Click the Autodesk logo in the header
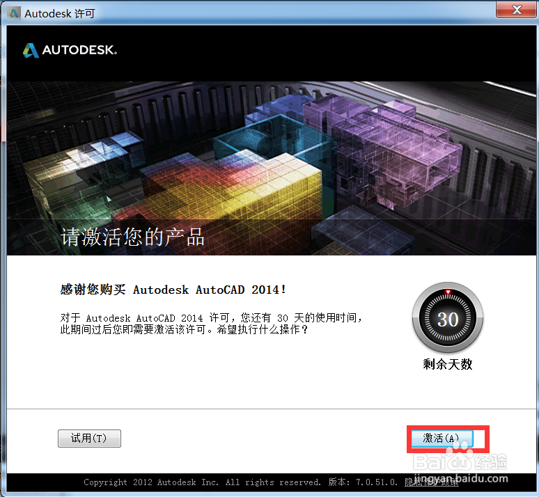 (x=70, y=50)
